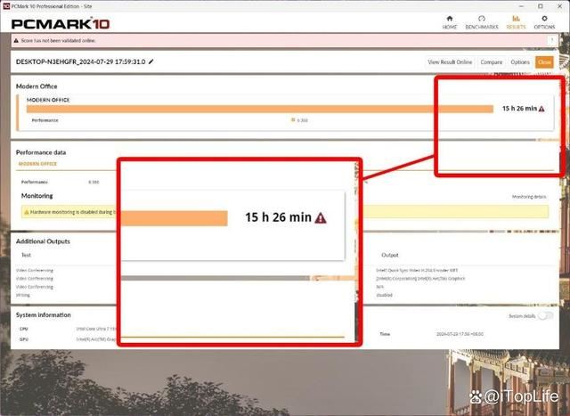
Task: Click the pencil icon to rename result
Action: [151, 61]
